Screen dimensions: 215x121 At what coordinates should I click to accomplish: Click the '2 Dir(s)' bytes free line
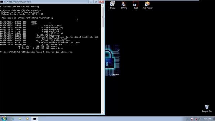pyautogui.click(x=41, y=48)
